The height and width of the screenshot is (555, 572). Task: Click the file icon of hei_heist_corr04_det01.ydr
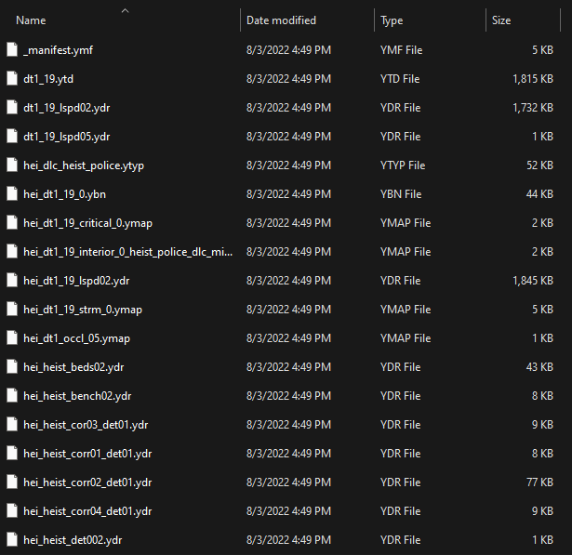[x=12, y=511]
